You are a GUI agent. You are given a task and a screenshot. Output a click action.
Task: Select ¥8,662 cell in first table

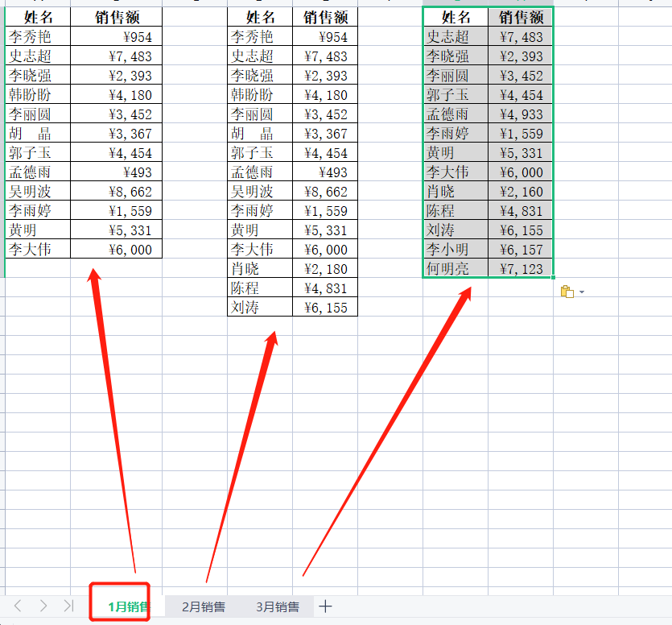[x=116, y=191]
